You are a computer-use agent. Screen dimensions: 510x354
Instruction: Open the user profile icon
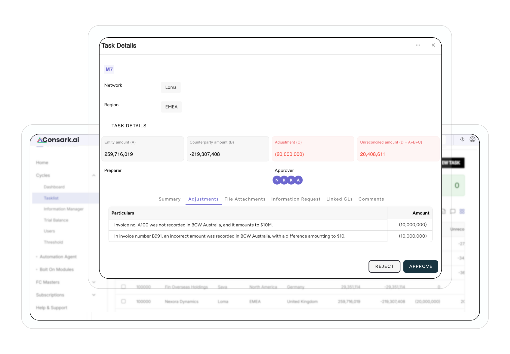pyautogui.click(x=472, y=139)
